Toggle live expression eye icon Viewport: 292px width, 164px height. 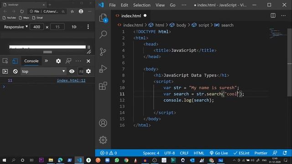pos(72,72)
